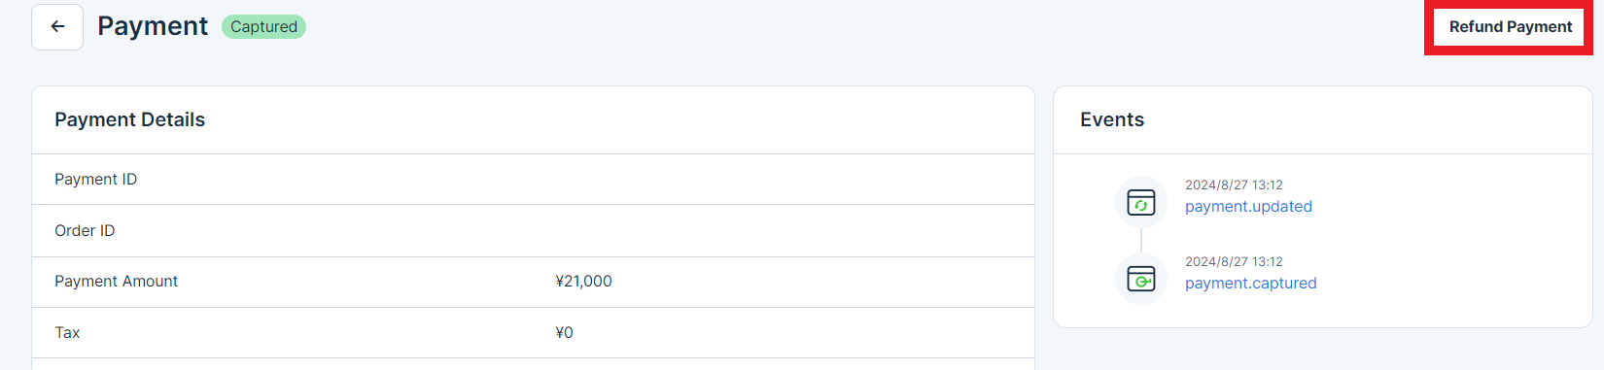Screen dimensions: 1604x370
Task: Click the Order ID row label
Action: click(x=85, y=230)
